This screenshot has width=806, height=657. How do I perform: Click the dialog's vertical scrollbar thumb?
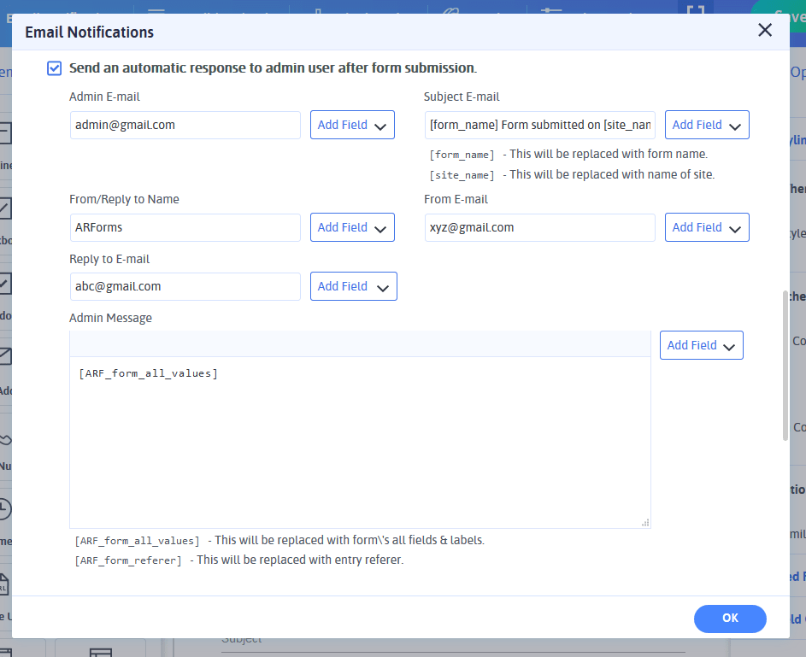[785, 366]
